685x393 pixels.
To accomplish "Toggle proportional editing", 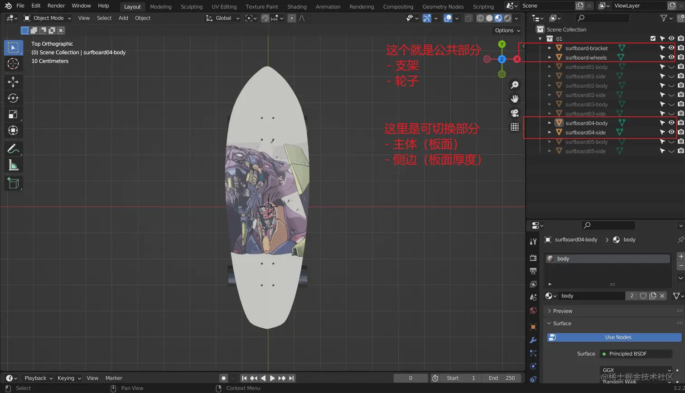I will (x=292, y=18).
